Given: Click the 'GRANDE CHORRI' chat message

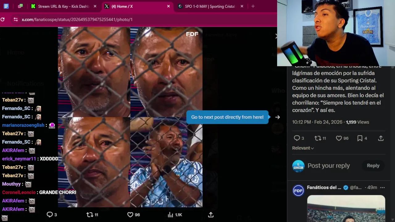Looking at the screenshot, I should [x=58, y=192].
